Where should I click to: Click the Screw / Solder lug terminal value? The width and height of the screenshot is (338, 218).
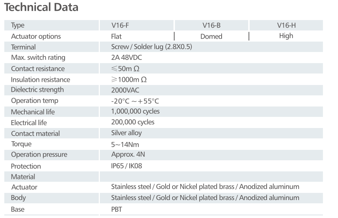[x=152, y=47]
